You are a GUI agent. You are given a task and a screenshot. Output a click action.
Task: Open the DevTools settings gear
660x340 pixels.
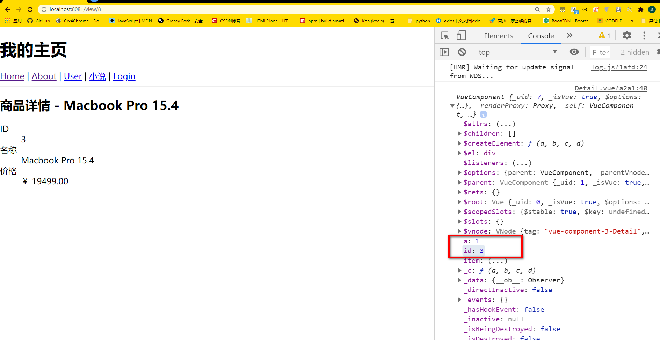click(627, 35)
